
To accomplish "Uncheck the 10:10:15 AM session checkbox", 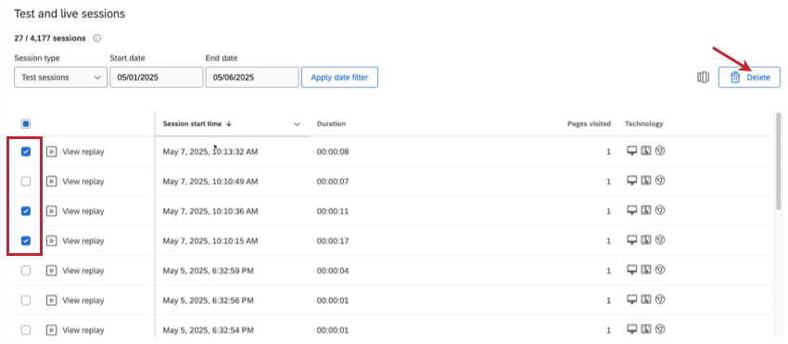I will [26, 241].
